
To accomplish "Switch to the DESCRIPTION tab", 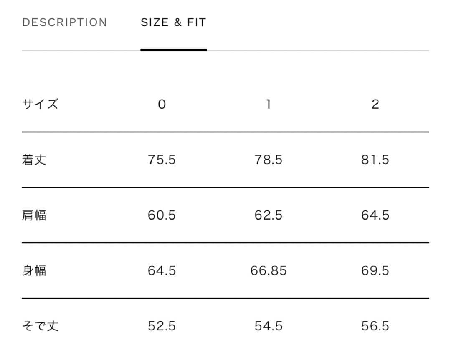I will 64,22.
